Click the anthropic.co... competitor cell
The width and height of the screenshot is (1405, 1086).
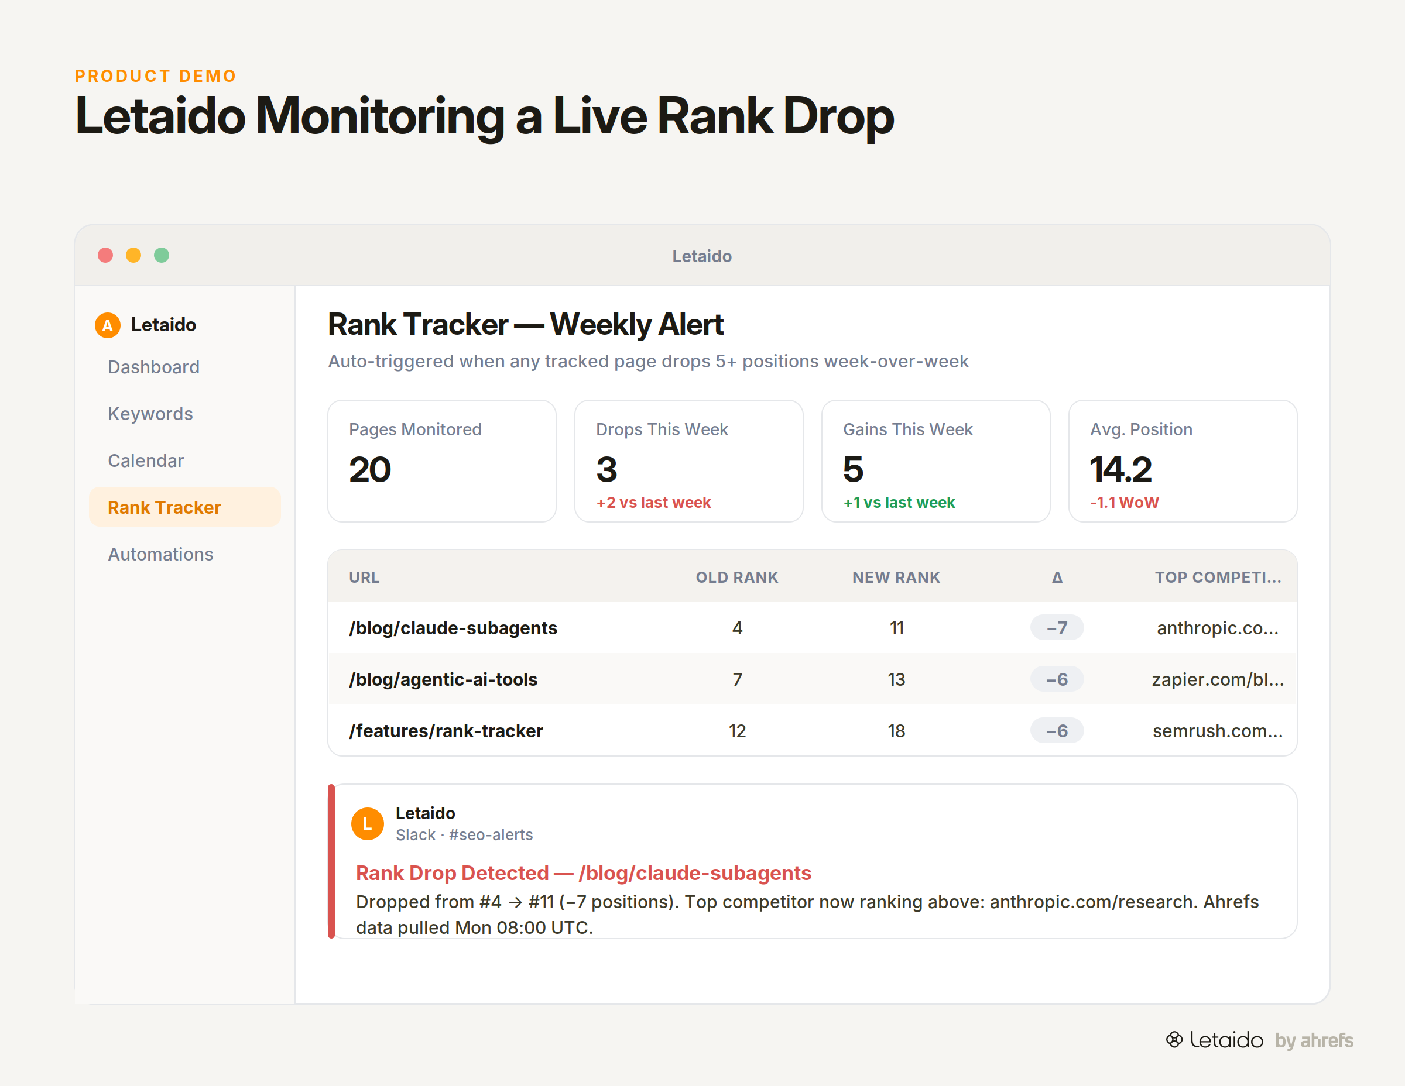(1218, 628)
